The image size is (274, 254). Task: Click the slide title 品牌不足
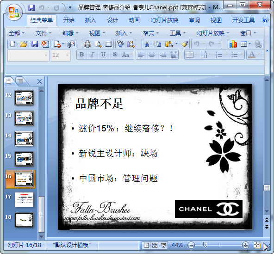[x=100, y=104]
